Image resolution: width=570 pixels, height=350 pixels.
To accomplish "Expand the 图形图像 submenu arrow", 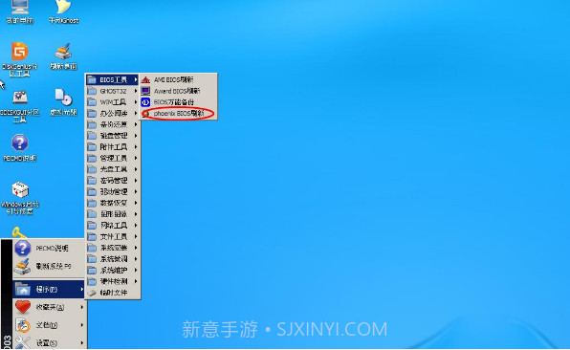I will [136, 214].
